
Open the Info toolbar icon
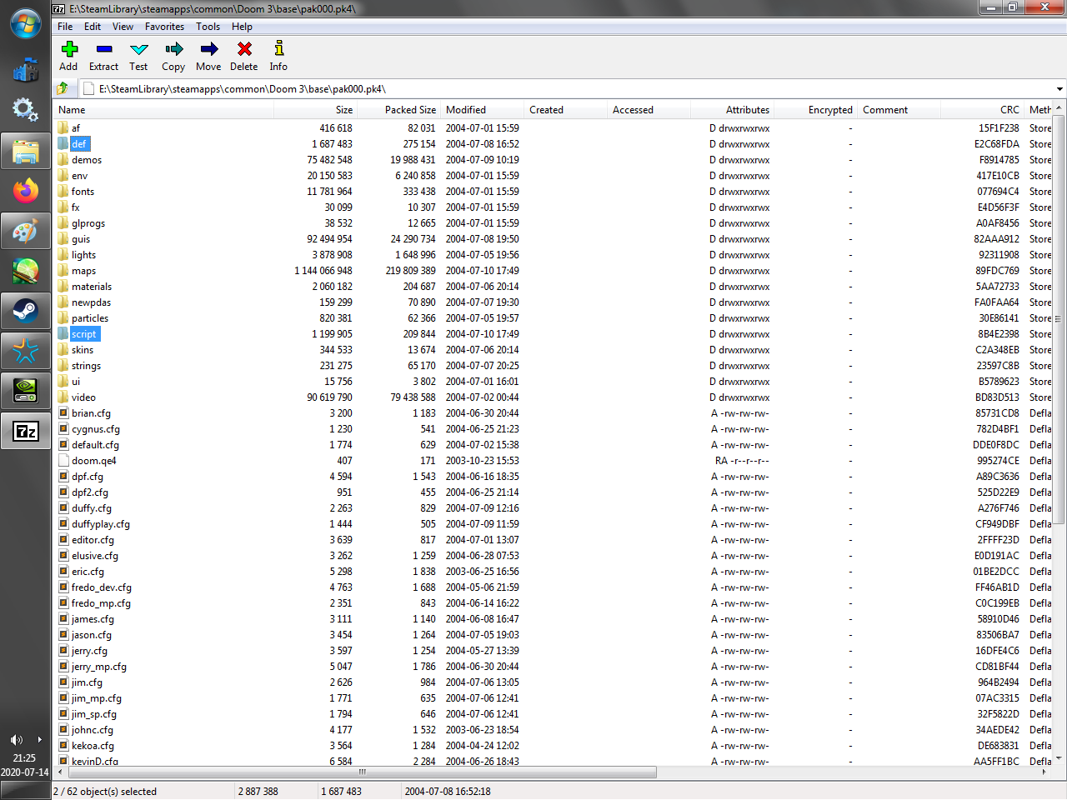278,49
